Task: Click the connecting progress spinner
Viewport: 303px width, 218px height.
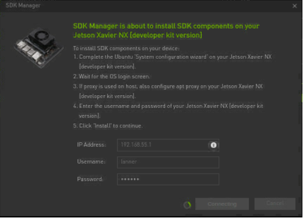Action: (x=188, y=205)
